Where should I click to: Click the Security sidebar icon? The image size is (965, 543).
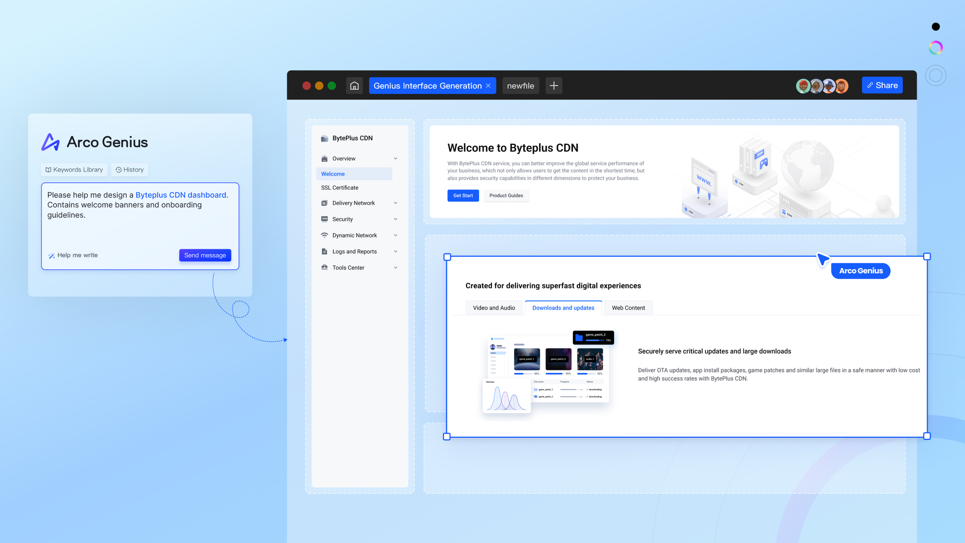point(324,219)
